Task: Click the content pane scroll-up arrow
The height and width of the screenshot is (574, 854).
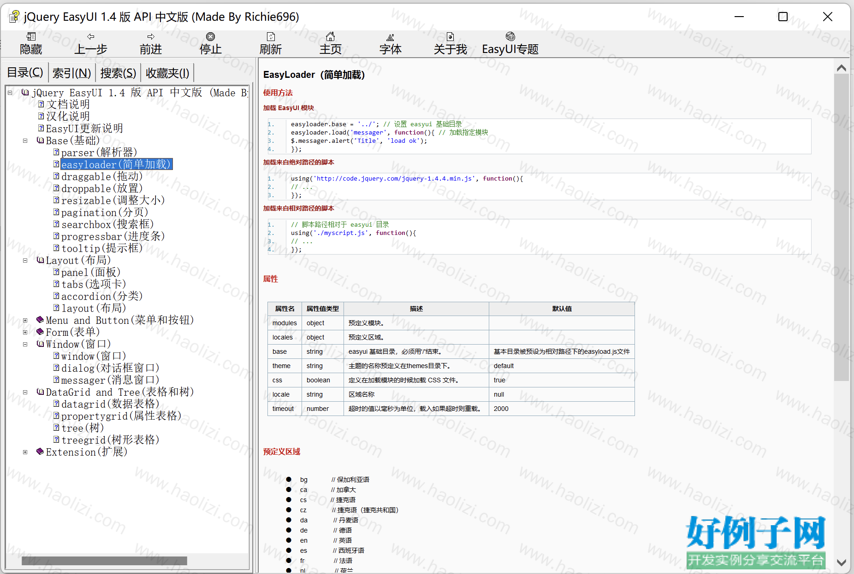Action: (841, 68)
